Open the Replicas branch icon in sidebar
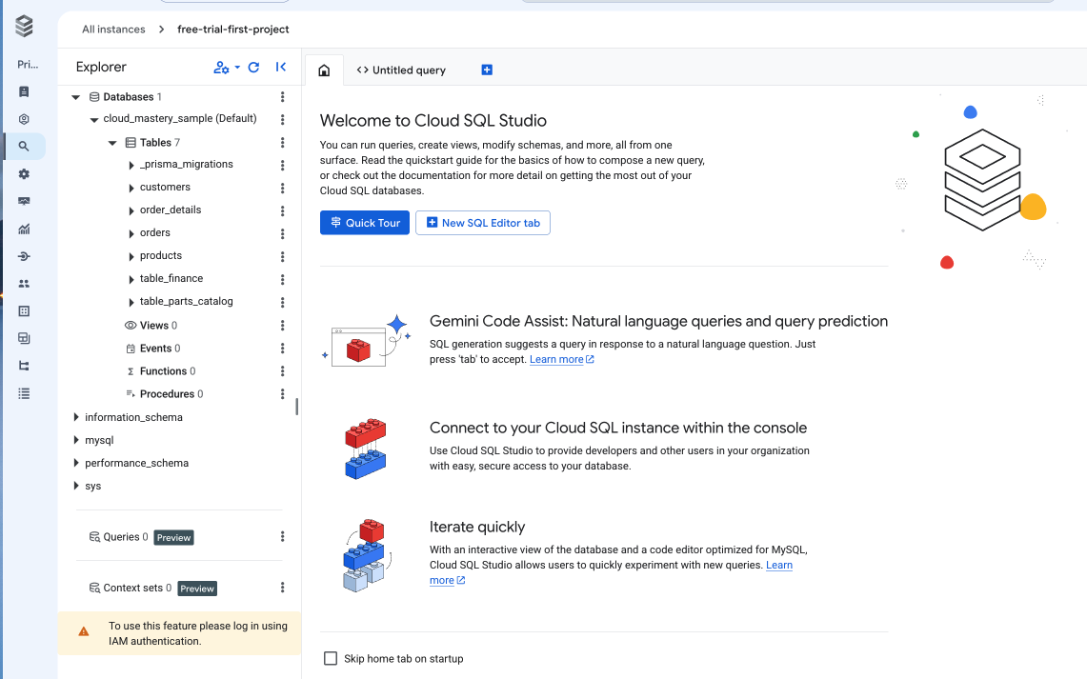Viewport: 1087px width, 679px height. (x=24, y=366)
